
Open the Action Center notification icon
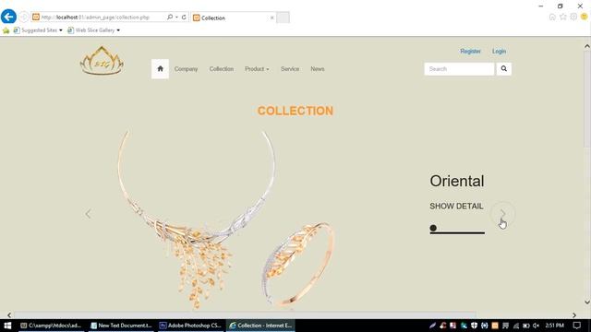(x=577, y=326)
